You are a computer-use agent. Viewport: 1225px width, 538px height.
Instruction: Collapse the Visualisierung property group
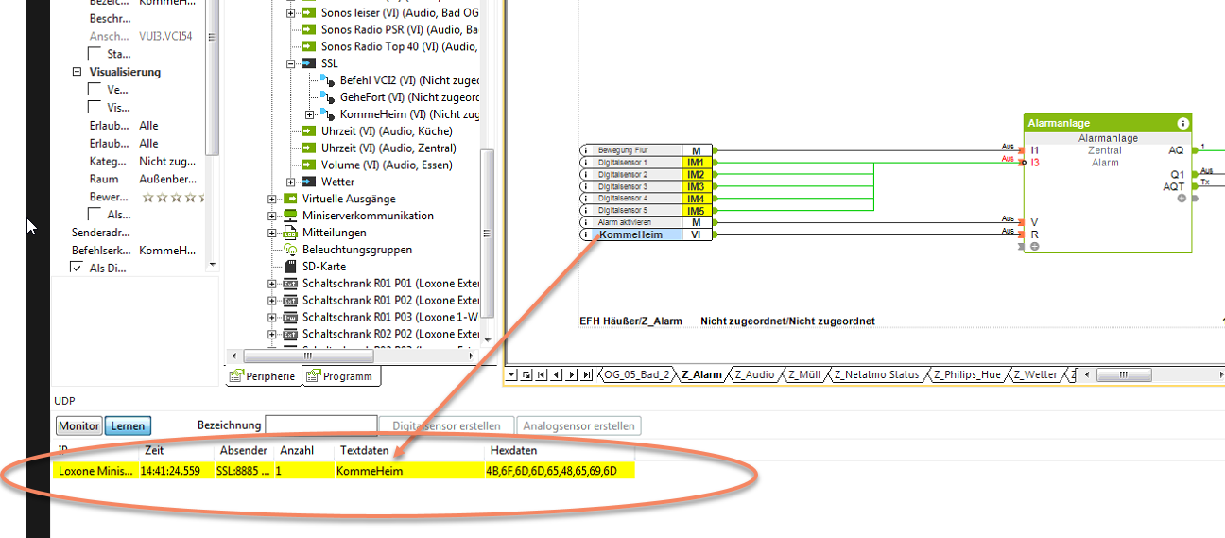[77, 72]
